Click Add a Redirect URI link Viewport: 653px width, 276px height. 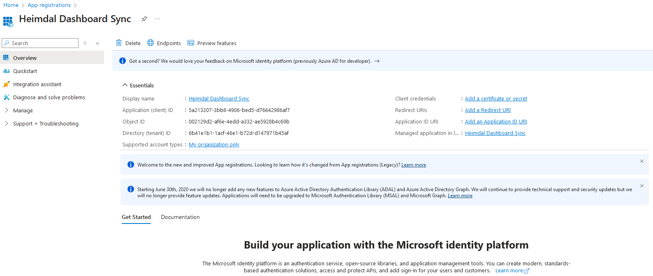[488, 110]
